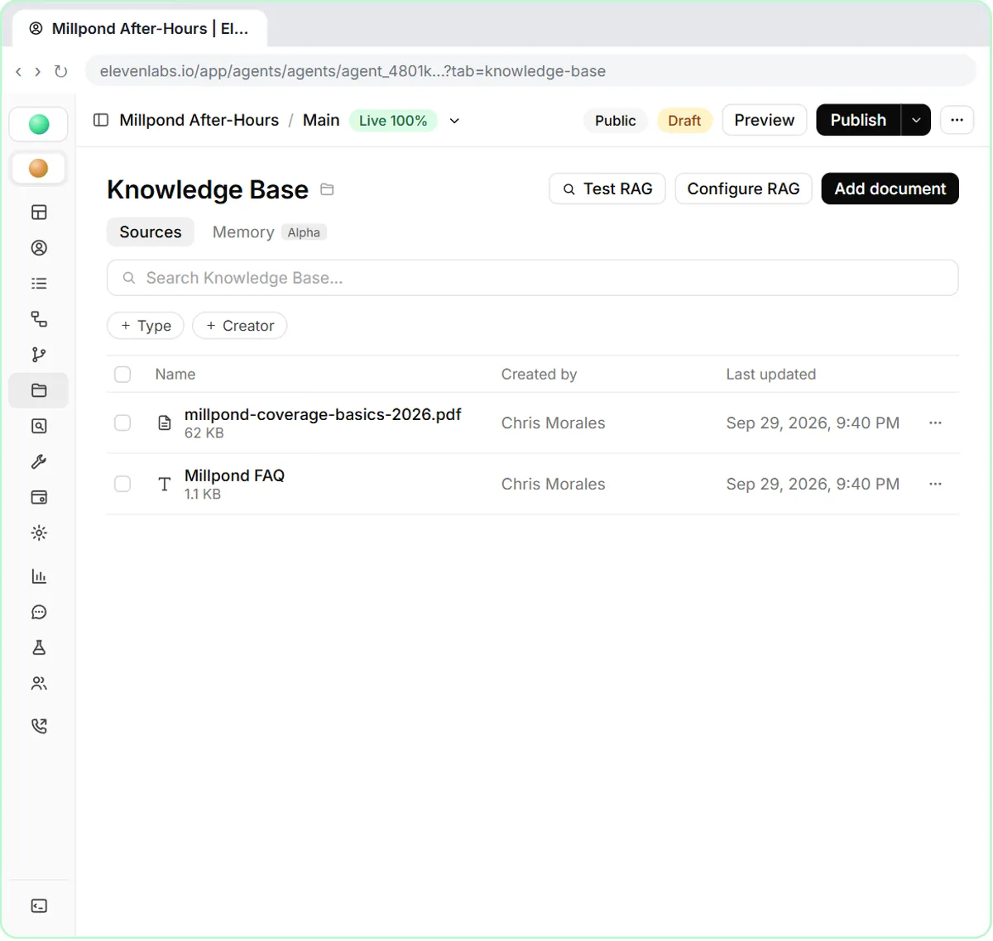
Task: Open the outbound phone call icon
Action: click(x=39, y=726)
